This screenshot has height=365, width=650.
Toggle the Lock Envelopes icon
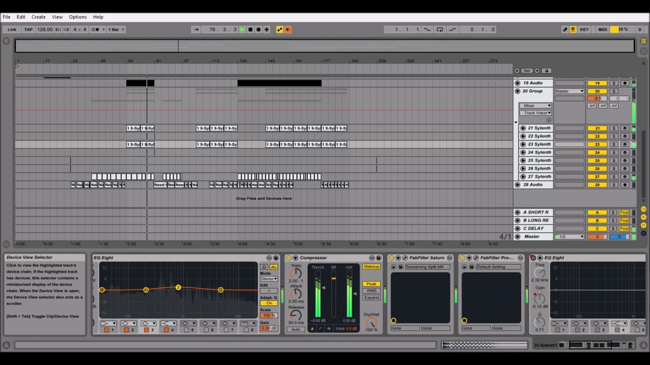click(x=546, y=71)
